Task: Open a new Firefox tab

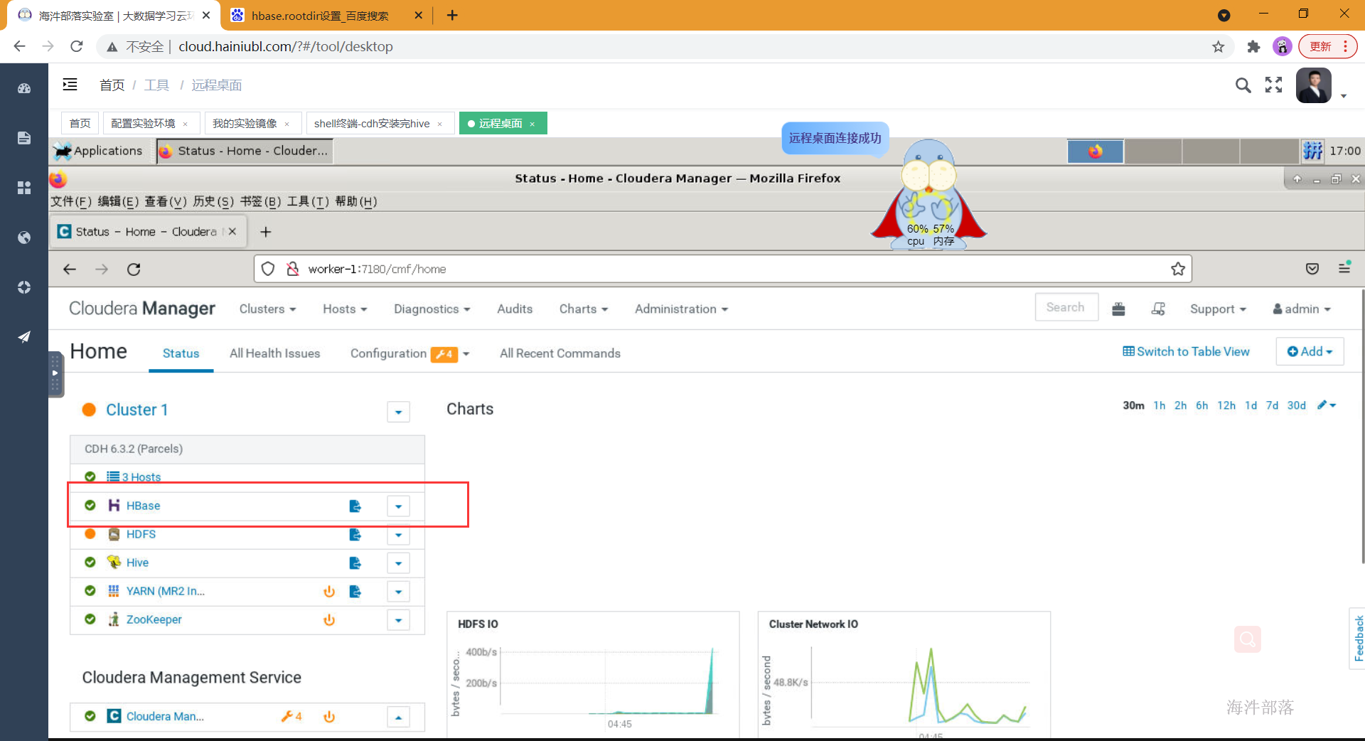Action: 265,232
